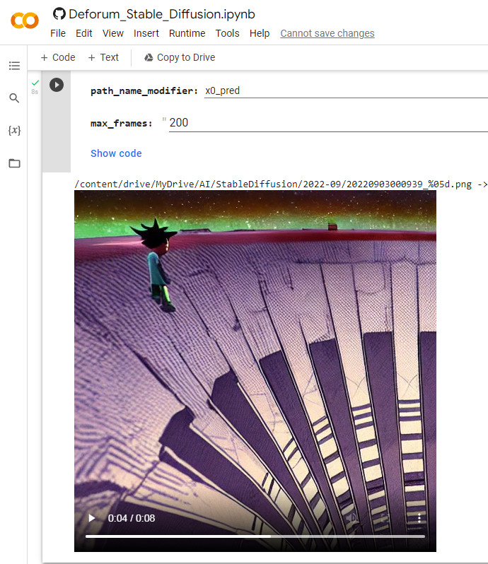Image resolution: width=488 pixels, height=564 pixels.
Task: Click 'Show code' link in the cell
Action: pos(116,153)
